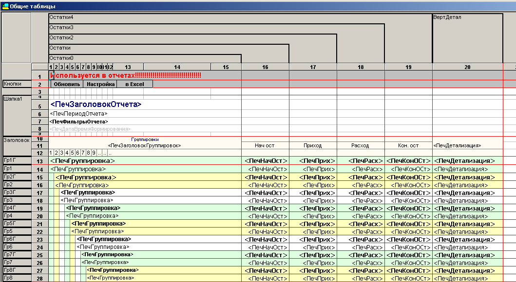The image size is (516, 282).
Task: Click the Приход column title cell
Action: pos(312,145)
